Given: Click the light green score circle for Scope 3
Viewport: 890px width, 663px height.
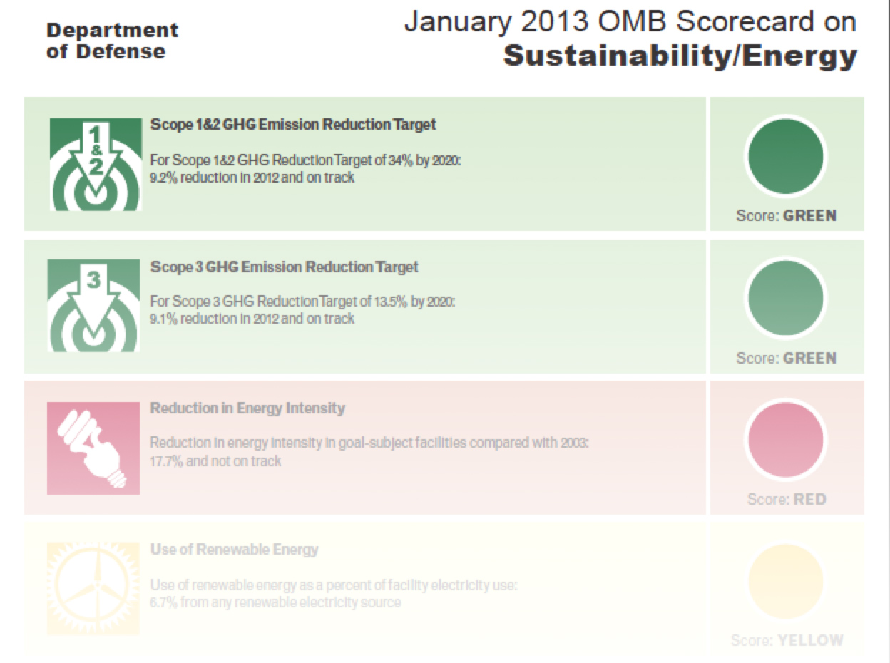Looking at the screenshot, I should [786, 298].
